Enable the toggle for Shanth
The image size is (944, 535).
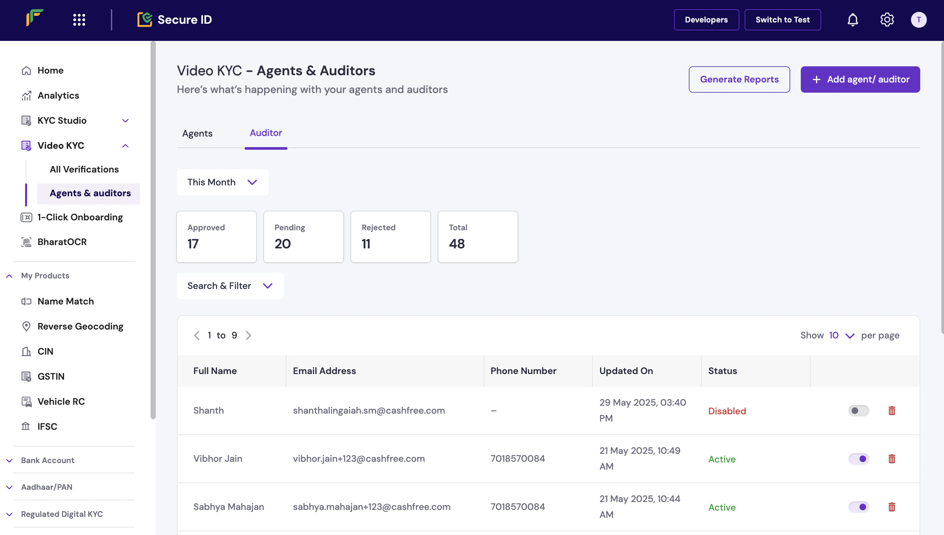pyautogui.click(x=859, y=410)
